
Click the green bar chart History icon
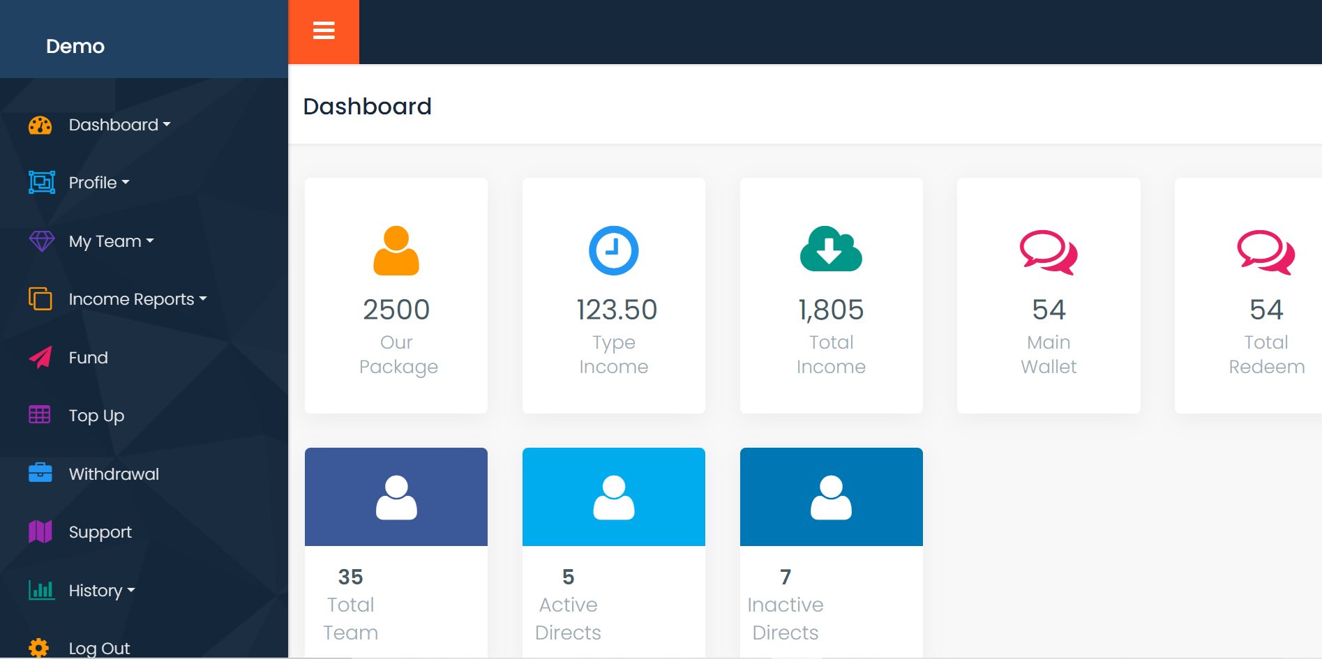(41, 590)
